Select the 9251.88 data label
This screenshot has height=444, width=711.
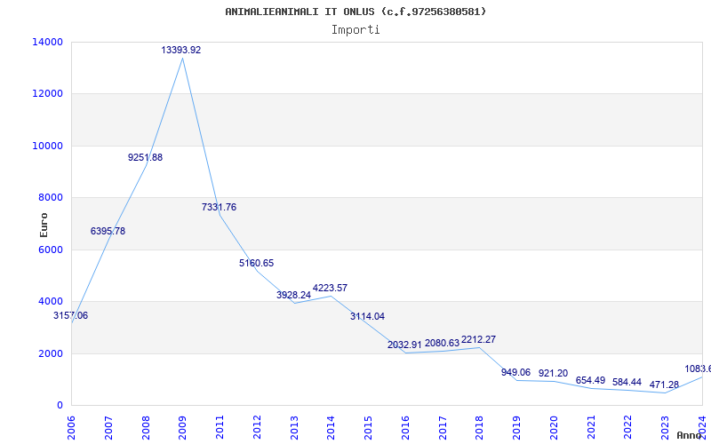point(145,158)
